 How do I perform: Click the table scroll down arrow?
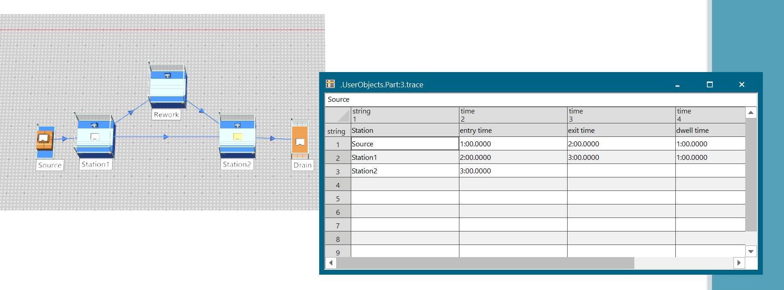(751, 251)
